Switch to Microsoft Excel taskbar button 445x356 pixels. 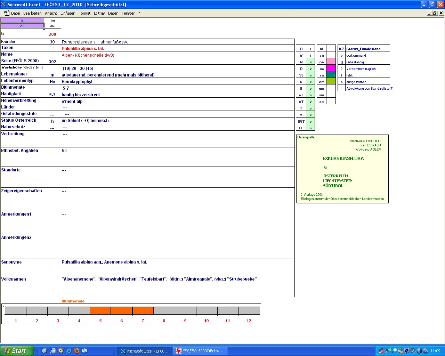[144, 351]
